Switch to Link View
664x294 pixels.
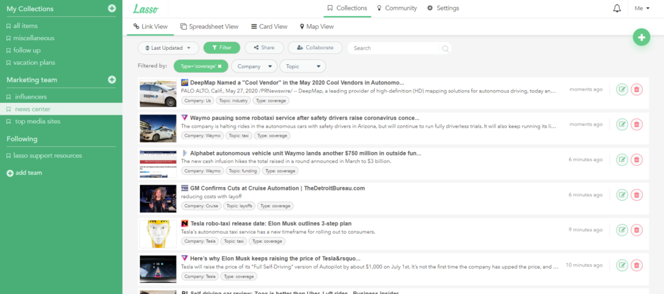pos(150,27)
